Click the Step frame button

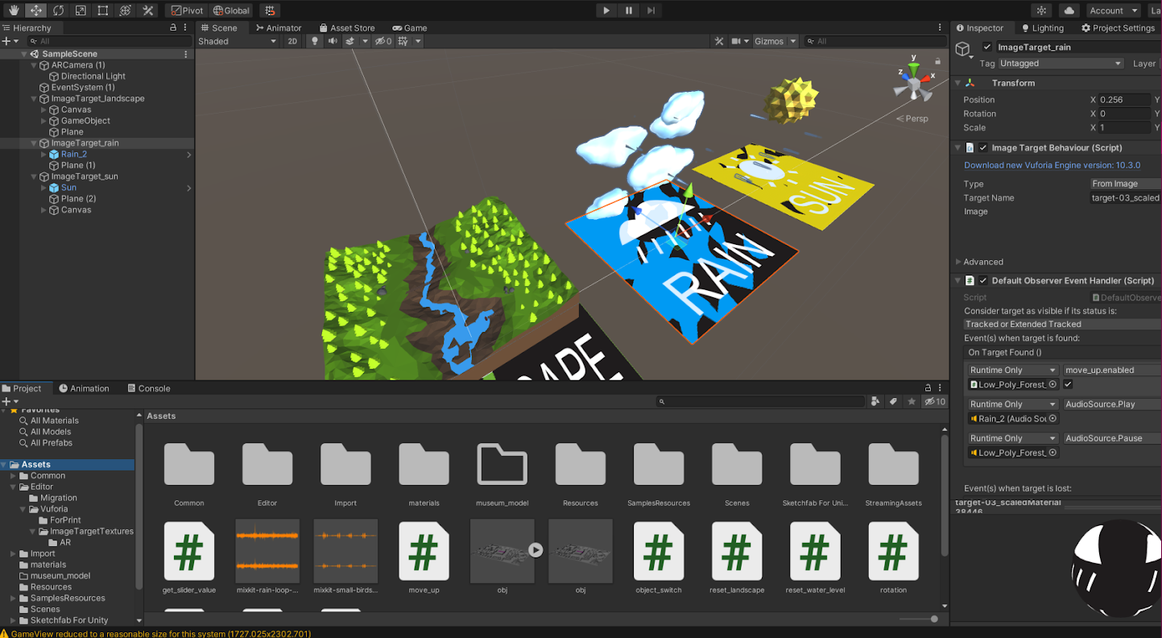click(651, 10)
